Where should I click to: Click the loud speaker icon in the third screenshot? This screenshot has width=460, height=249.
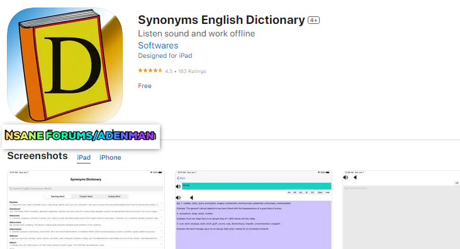click(x=345, y=177)
